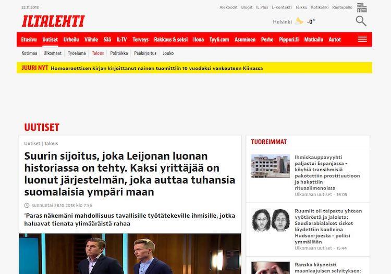Open the Rantapallo top link
The width and height of the screenshot is (391, 274).
pos(342,7)
